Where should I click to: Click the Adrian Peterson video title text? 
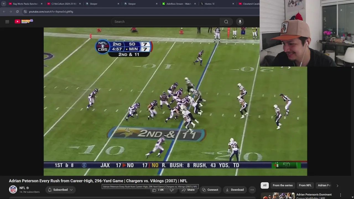[x=98, y=181]
